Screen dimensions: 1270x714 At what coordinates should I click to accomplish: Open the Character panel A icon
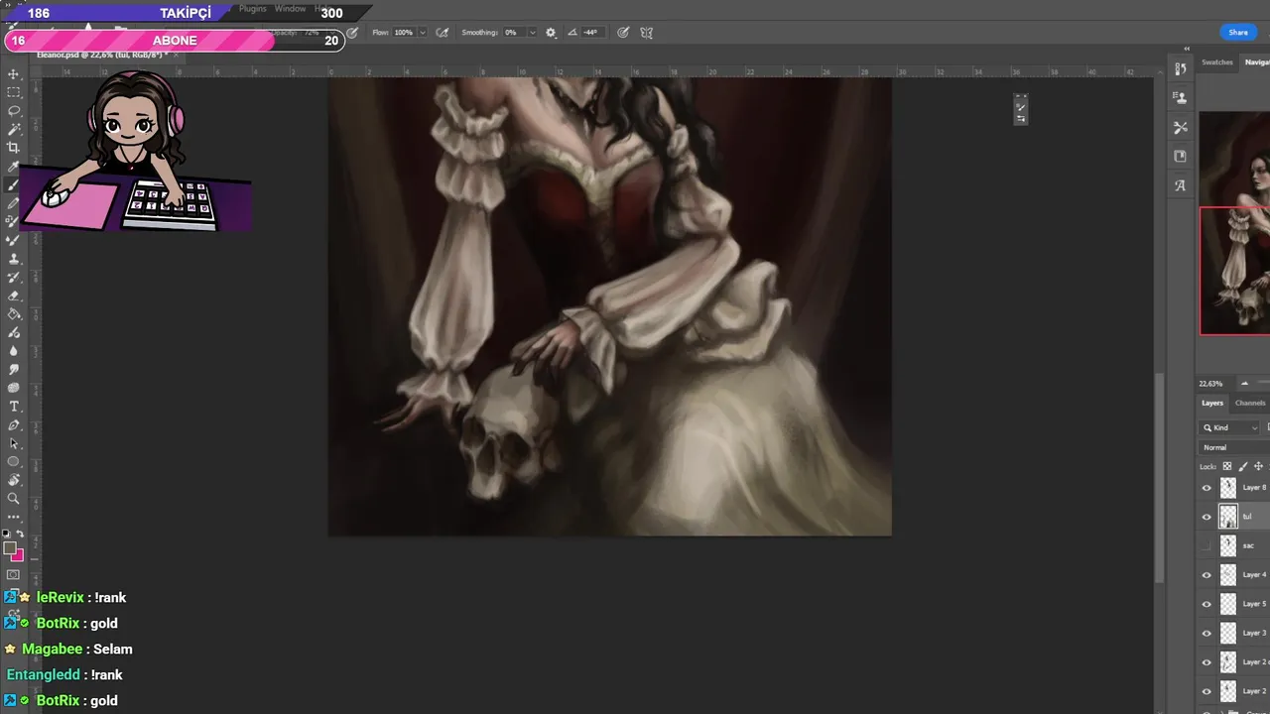1180,185
